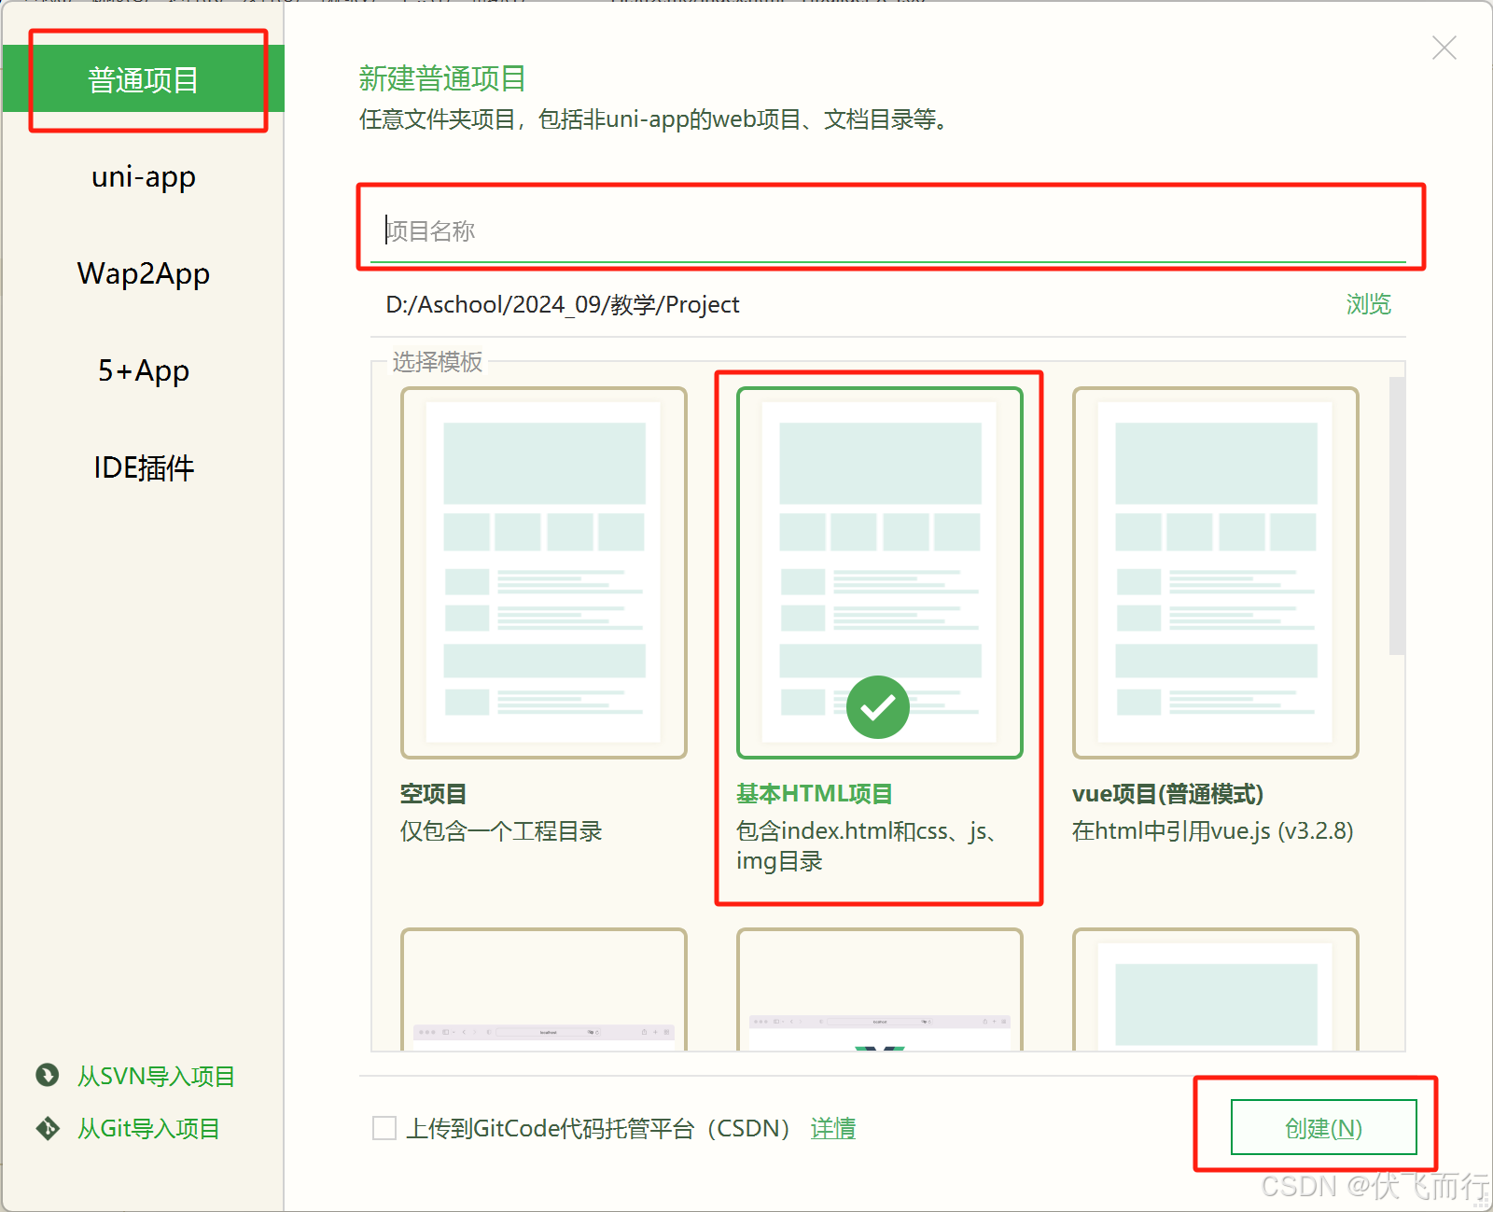Click the green checkmark on selected template

tap(877, 707)
